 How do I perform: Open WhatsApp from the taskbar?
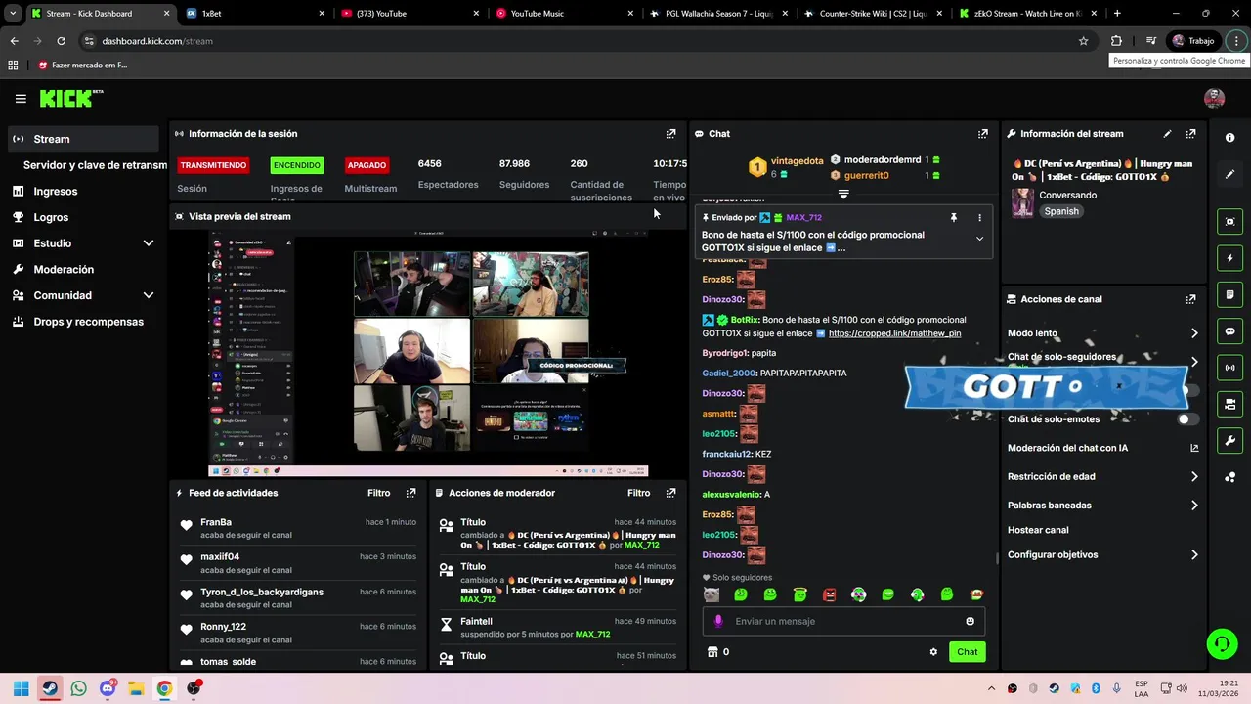[78, 688]
